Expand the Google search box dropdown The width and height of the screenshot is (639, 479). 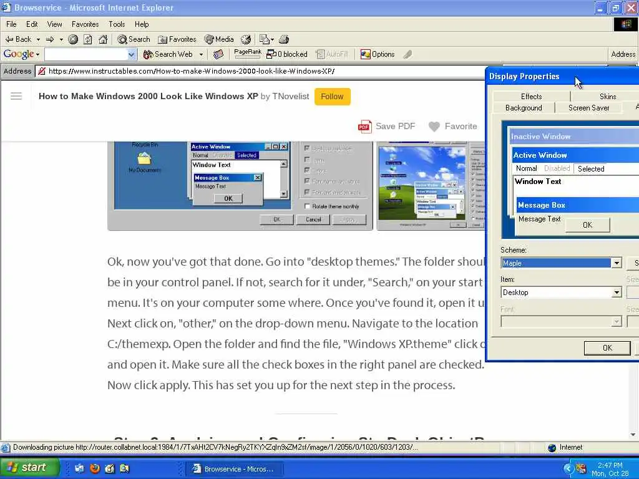coord(131,54)
